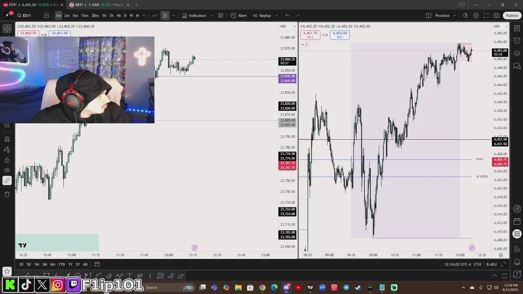Open the help center question icon

click(x=517, y=274)
